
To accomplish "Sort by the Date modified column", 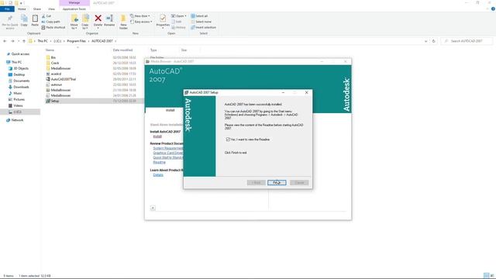I will point(122,50).
